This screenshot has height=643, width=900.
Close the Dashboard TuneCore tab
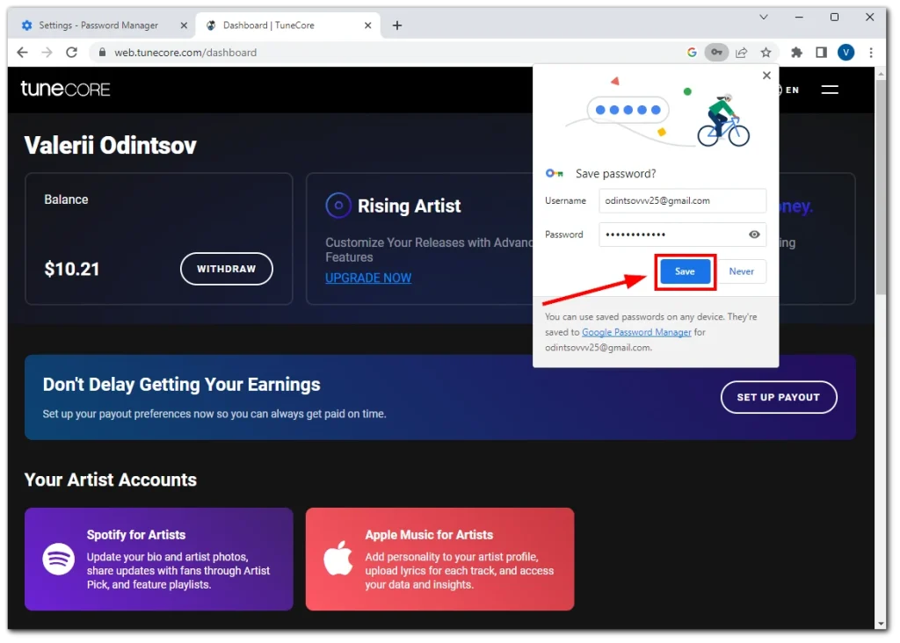pyautogui.click(x=368, y=25)
